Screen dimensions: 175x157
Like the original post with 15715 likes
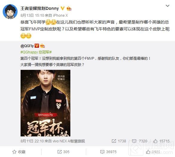point(161,141)
